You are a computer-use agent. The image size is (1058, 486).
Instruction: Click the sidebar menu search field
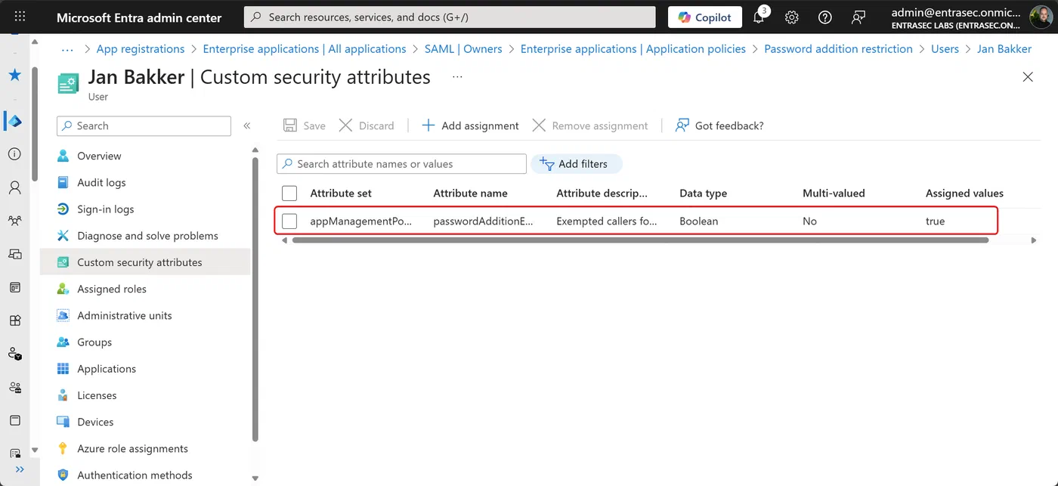click(144, 126)
